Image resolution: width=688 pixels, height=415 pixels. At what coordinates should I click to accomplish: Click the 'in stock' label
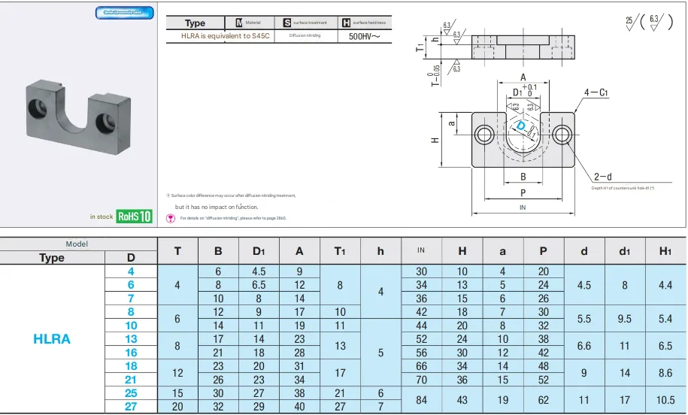[x=101, y=217]
